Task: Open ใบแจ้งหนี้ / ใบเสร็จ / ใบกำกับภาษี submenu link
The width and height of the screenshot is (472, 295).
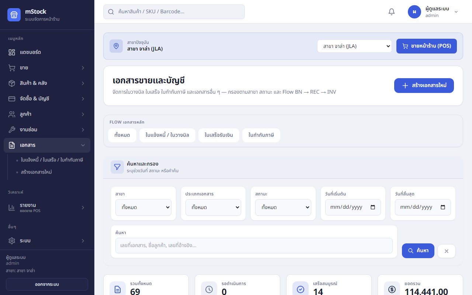Action: click(x=52, y=160)
